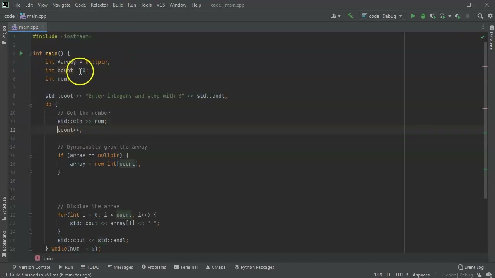Click the CLion logo in the title bar
The height and width of the screenshot is (278, 495).
tap(5, 5)
